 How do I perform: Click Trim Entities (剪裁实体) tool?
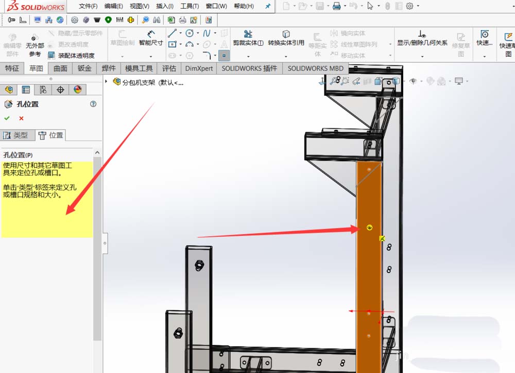(x=248, y=38)
